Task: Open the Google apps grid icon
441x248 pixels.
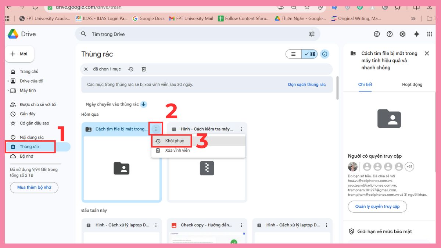Action: click(429, 34)
